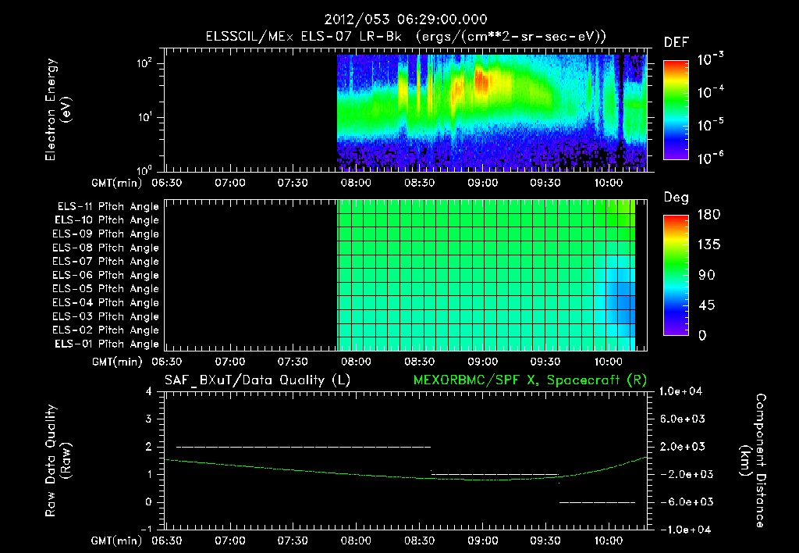This screenshot has width=799, height=553.
Task: Select the ELS-02 Pitch Angle row label
Action: (x=105, y=330)
